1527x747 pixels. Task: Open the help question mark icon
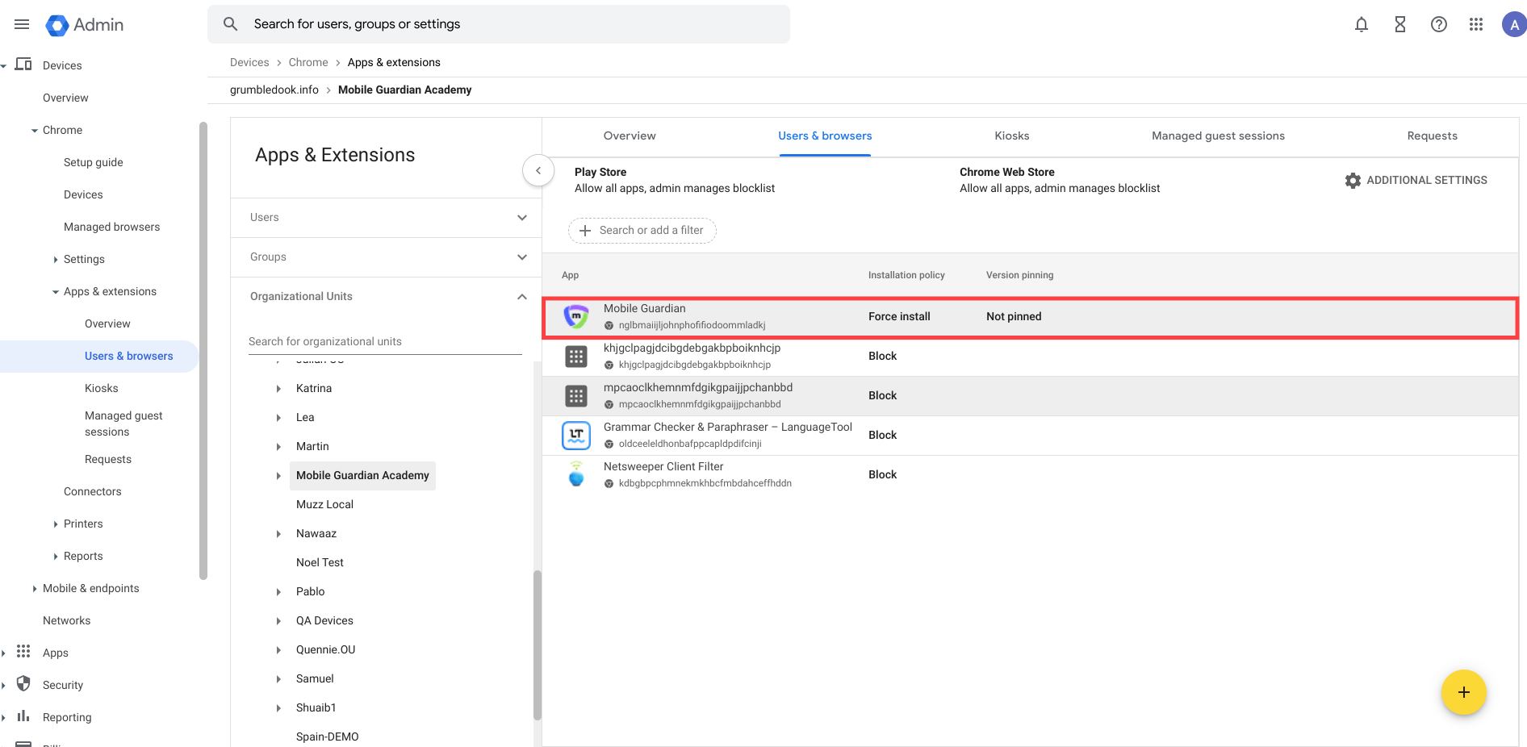(x=1439, y=24)
